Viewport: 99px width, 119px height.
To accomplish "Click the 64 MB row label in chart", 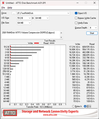I will point(6,101).
